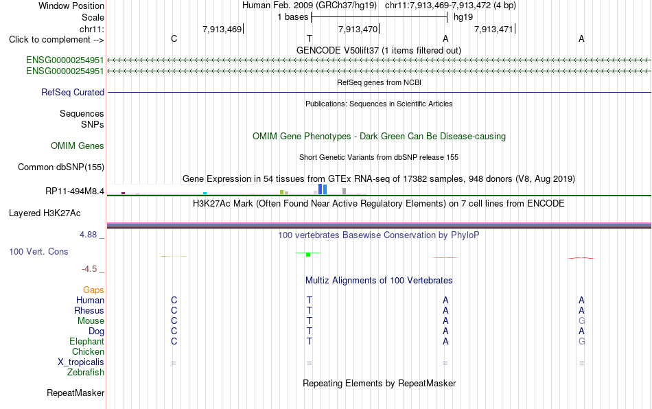Click Elephant's grayed G in the last column

(581, 341)
